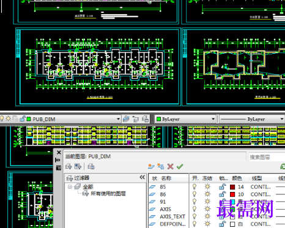The image size is (285, 228).
Task: Turn off AXIS layer light bulb
Action: click(194, 209)
